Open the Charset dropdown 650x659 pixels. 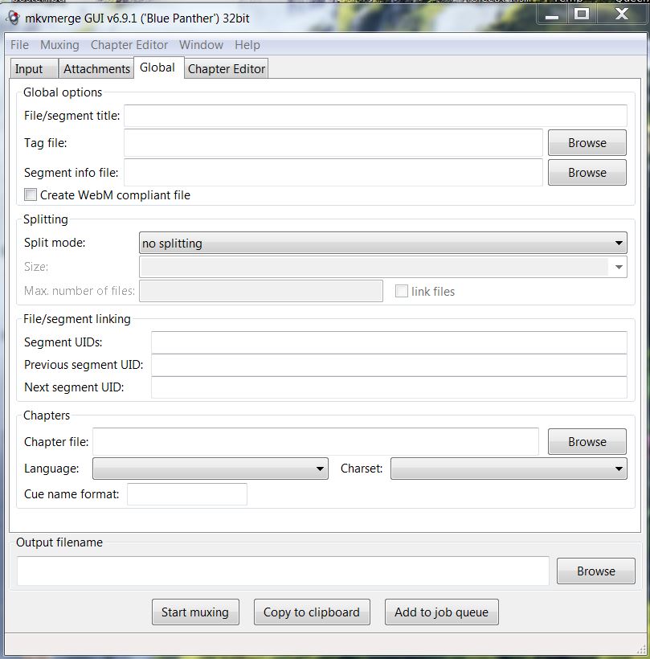point(509,469)
